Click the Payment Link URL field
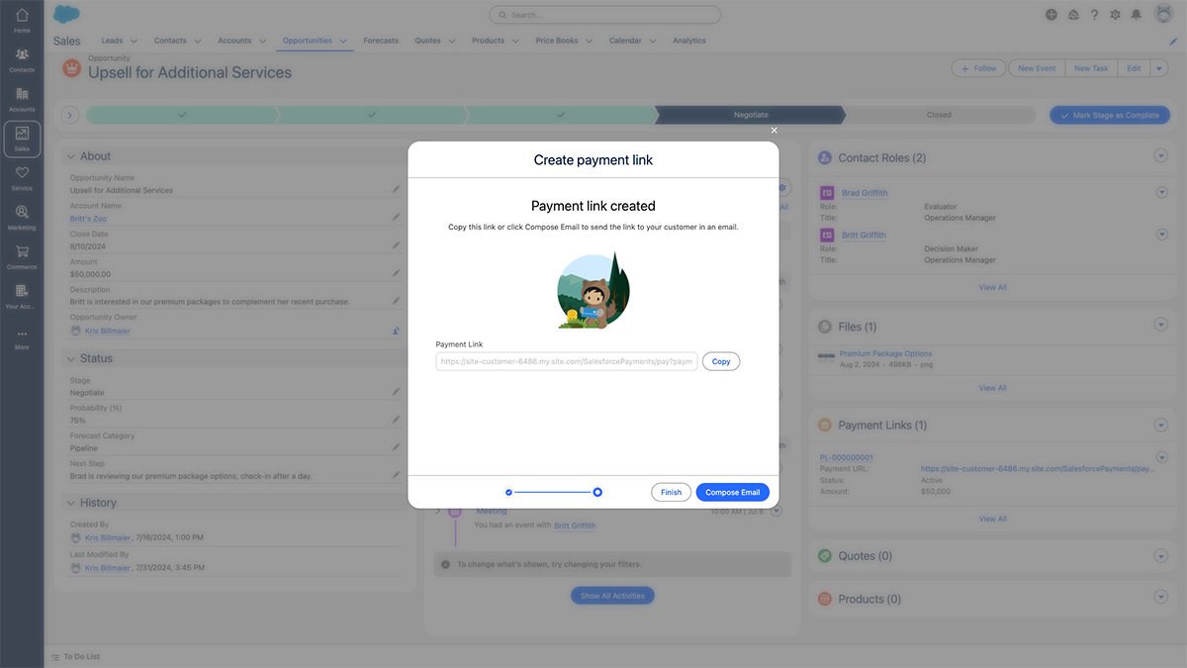Screen dimensions: 1187x668 [567, 361]
